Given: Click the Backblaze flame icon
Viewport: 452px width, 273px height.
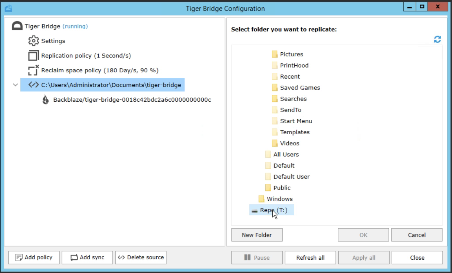Looking at the screenshot, I should pyautogui.click(x=46, y=100).
